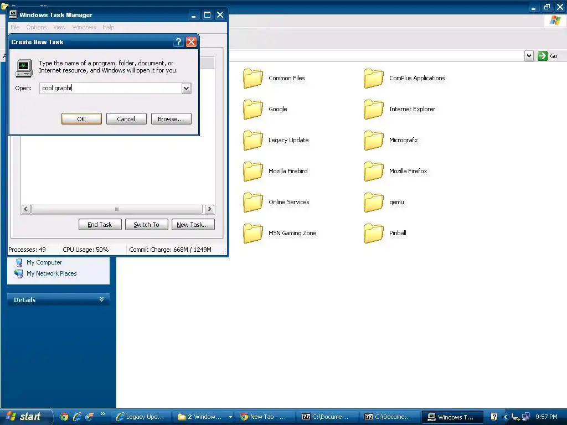This screenshot has width=567, height=425.
Task: Open the View menu in Task Manager
Action: point(59,27)
